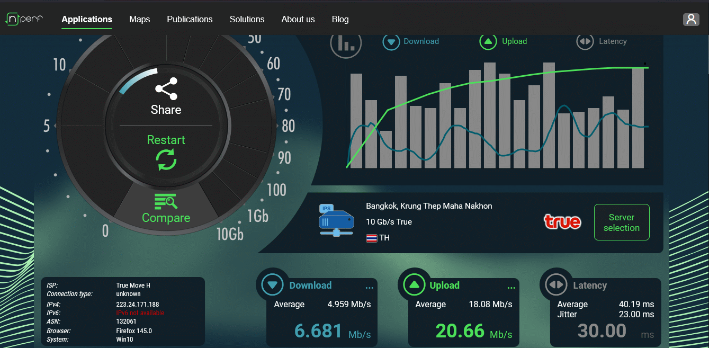Go to the Blog page
Screen dimensions: 709x348
pos(340,19)
